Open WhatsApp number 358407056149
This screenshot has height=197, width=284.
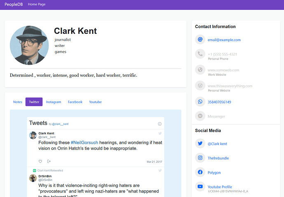[219, 102]
